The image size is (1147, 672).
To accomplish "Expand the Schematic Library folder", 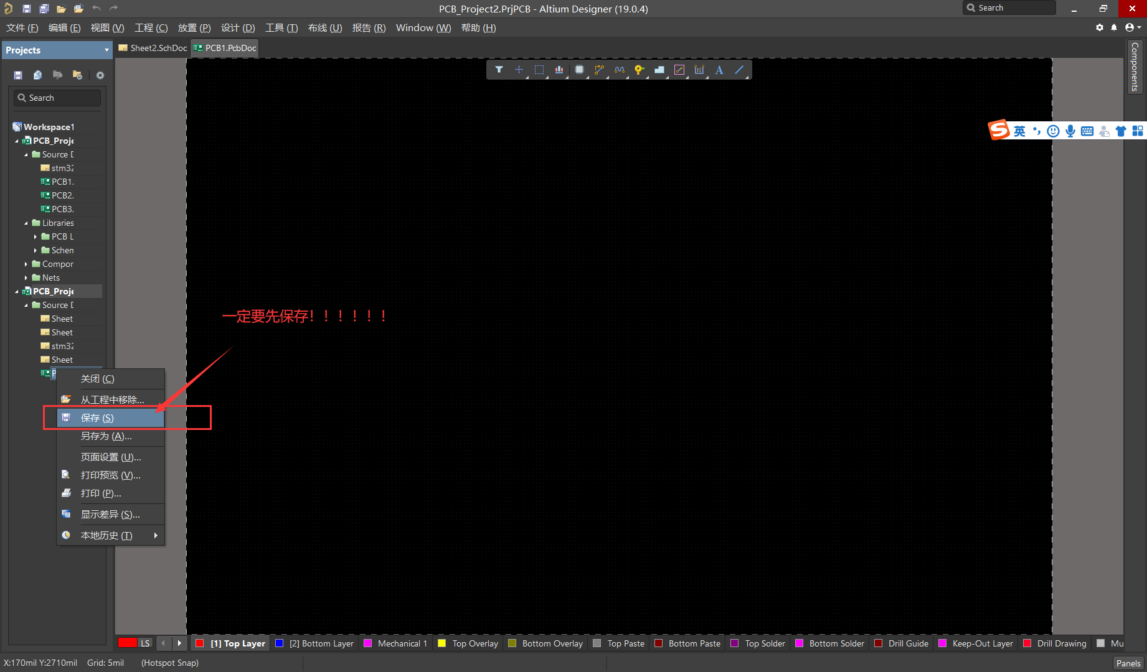I will click(x=35, y=251).
